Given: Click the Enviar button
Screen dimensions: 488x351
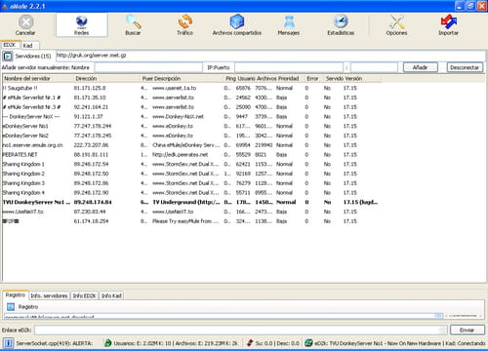Looking at the screenshot, I should [x=468, y=331].
